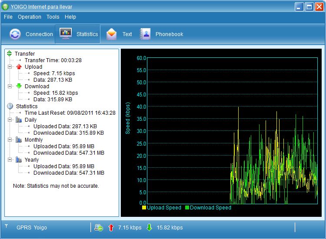Switch to the Connection tab
326x239 pixels.
point(31,34)
